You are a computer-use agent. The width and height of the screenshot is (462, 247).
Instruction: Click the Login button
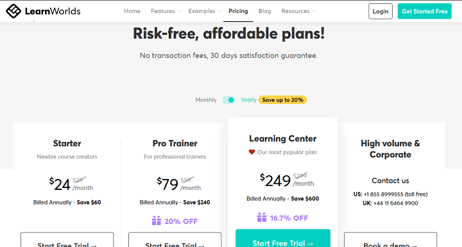pos(381,11)
